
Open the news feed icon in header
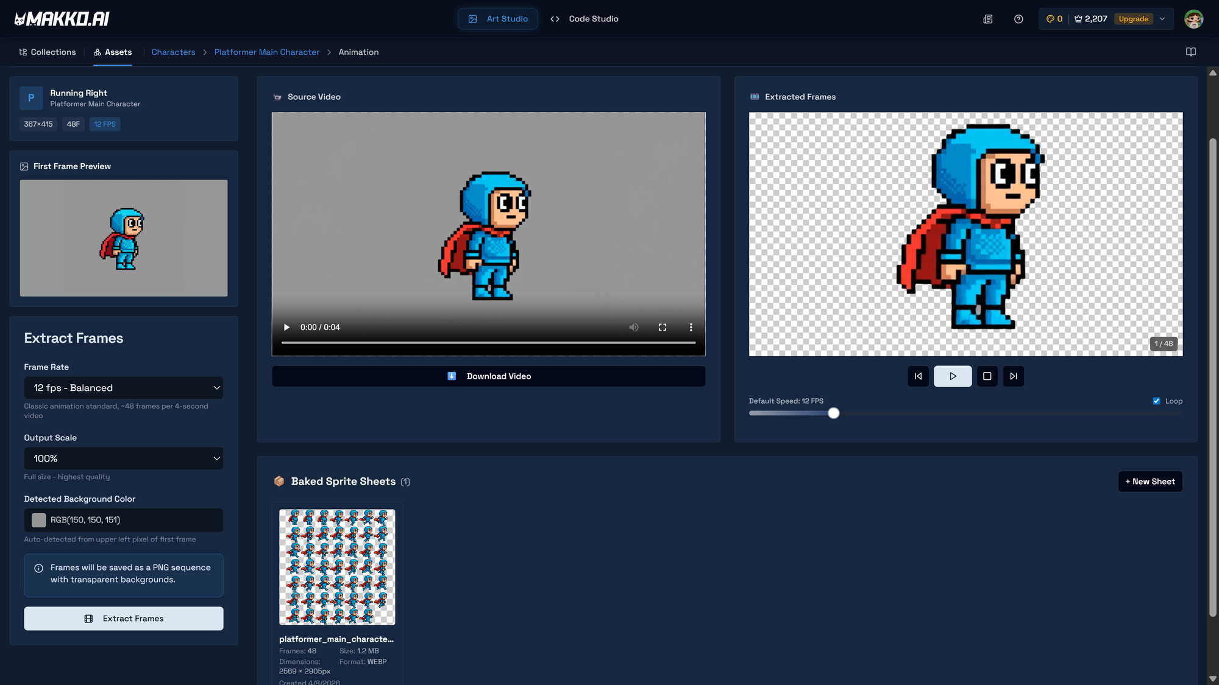[988, 19]
